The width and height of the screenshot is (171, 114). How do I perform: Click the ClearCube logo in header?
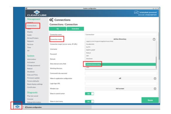[37, 13]
